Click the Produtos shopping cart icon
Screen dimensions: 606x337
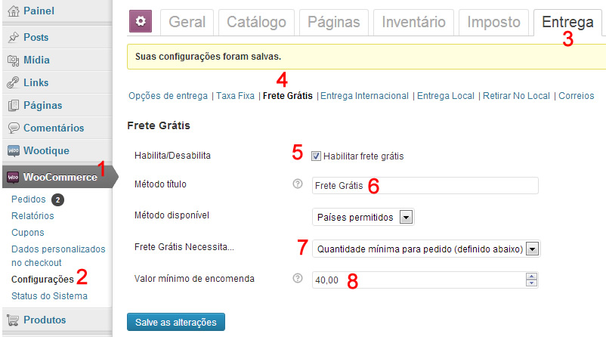(x=14, y=320)
